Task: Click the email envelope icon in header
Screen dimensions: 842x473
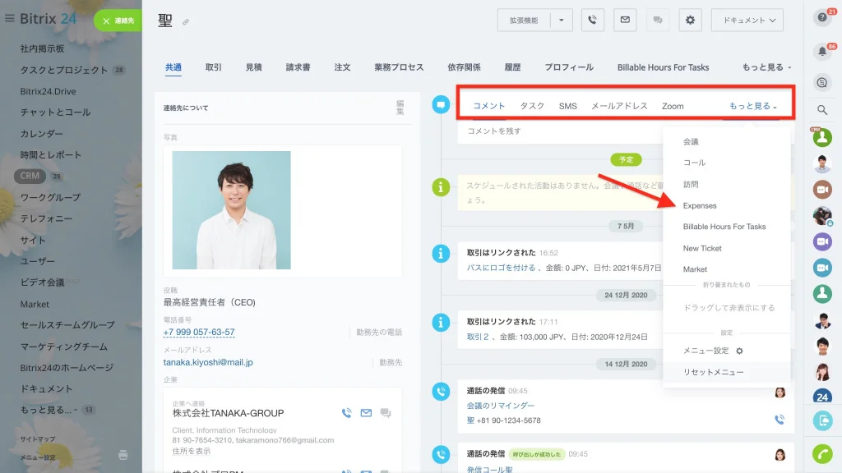Action: (x=625, y=21)
